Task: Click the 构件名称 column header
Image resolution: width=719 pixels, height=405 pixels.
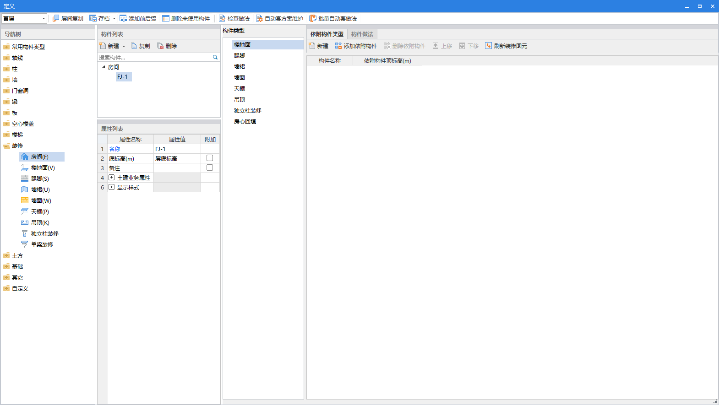Action: [x=330, y=60]
